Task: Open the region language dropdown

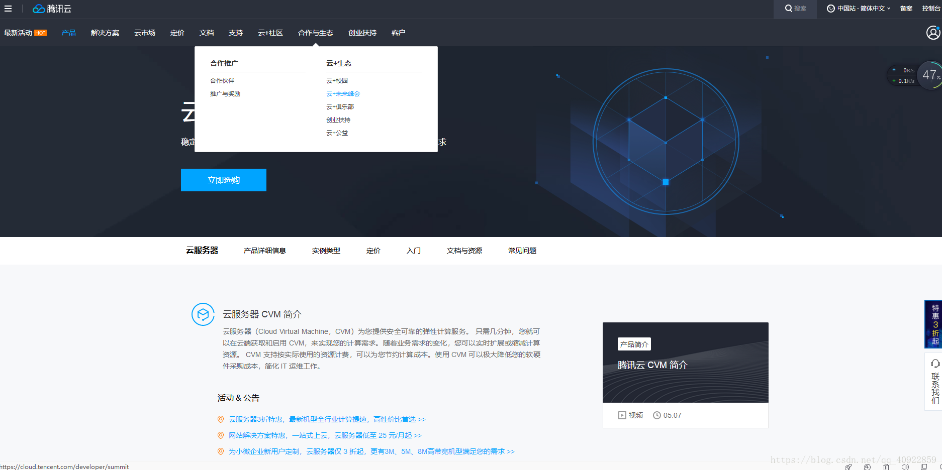Action: (859, 9)
